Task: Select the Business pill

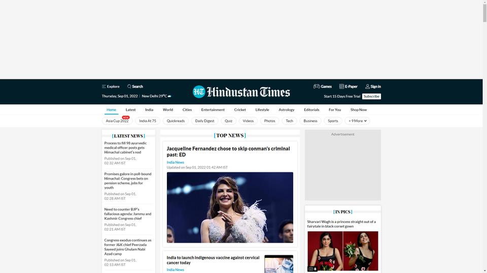Action: click(x=310, y=121)
